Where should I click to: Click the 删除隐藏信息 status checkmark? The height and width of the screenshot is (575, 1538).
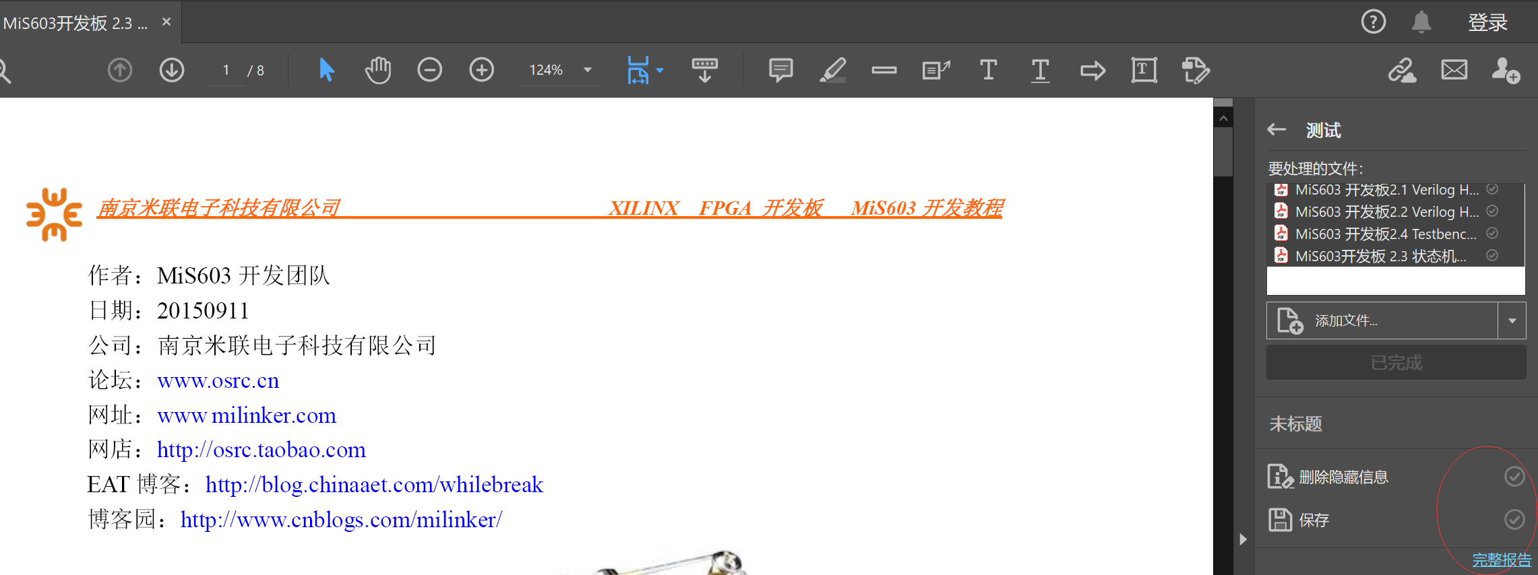[1514, 477]
